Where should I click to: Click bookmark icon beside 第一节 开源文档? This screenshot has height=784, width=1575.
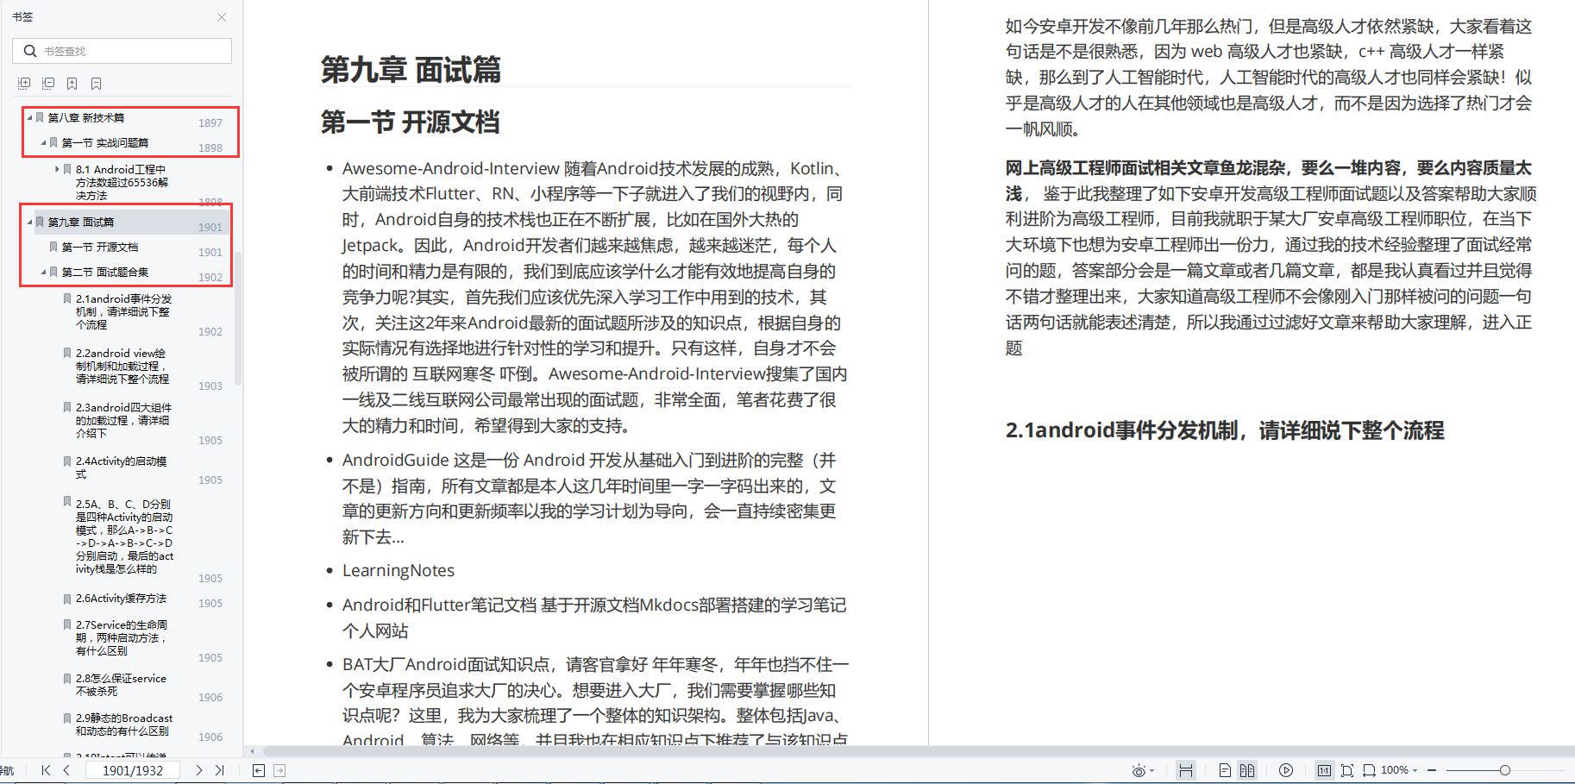[53, 247]
